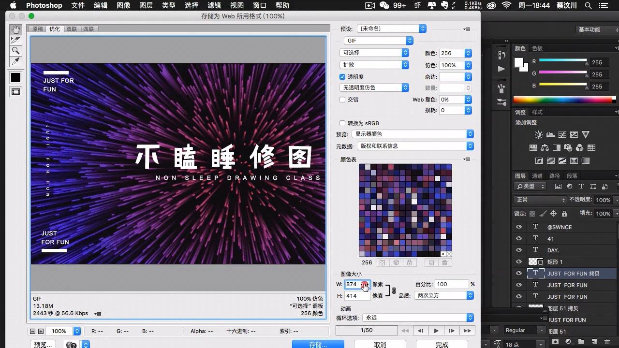The height and width of the screenshot is (348, 619).
Task: Open the 窗口 menu
Action: click(x=260, y=5)
